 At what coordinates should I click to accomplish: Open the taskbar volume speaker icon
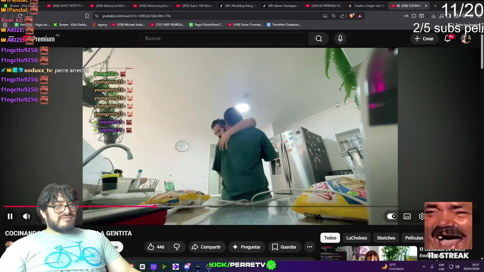point(457,267)
